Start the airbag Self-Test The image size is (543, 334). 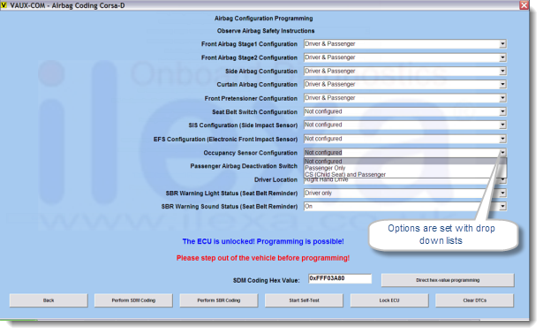point(304,300)
